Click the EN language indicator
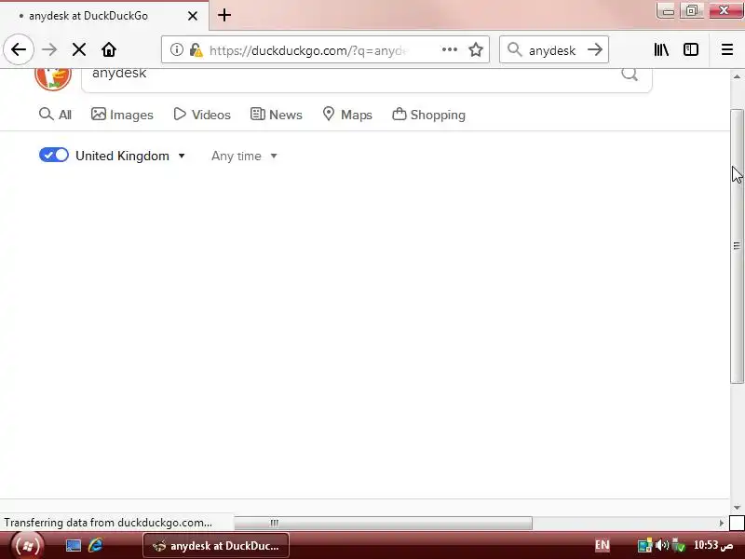Screen dimensions: 745x559 pos(602,545)
